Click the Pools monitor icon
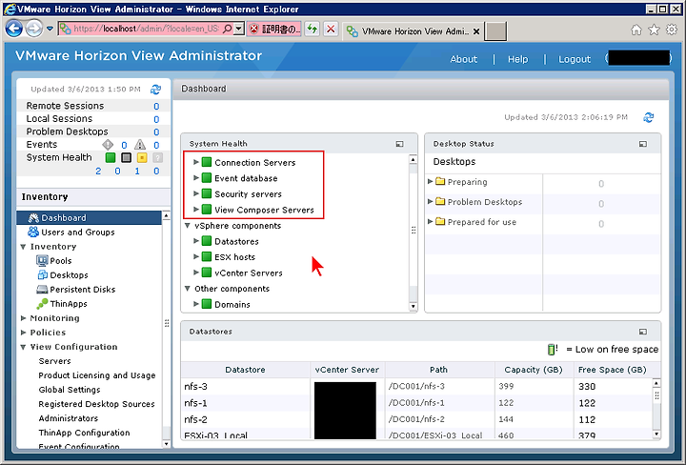Screen dimensions: 686x465 point(42,261)
